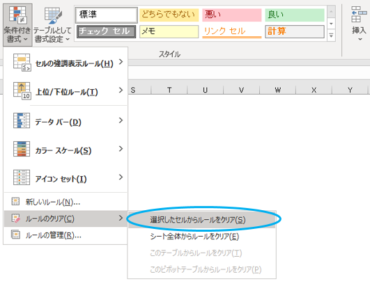The image size is (370, 286).
Task: Expand 上位/下位ルール submenu arrow
Action: (x=121, y=90)
